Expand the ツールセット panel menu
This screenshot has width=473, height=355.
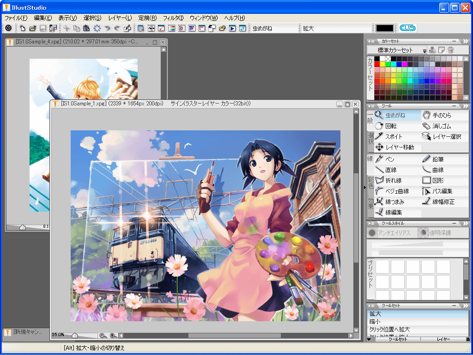(x=371, y=306)
